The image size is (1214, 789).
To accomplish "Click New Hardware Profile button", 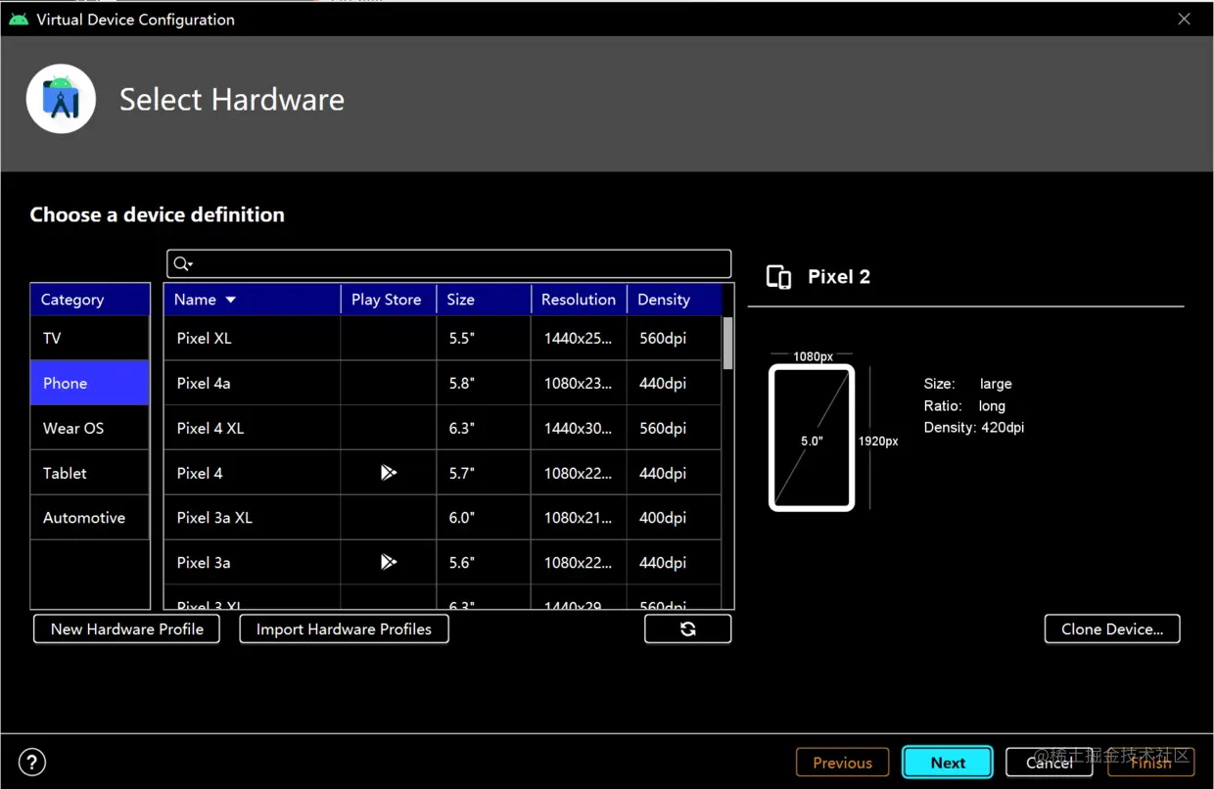I will coord(126,629).
